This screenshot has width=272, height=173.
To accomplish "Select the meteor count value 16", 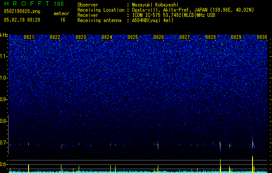I will pos(63,20).
